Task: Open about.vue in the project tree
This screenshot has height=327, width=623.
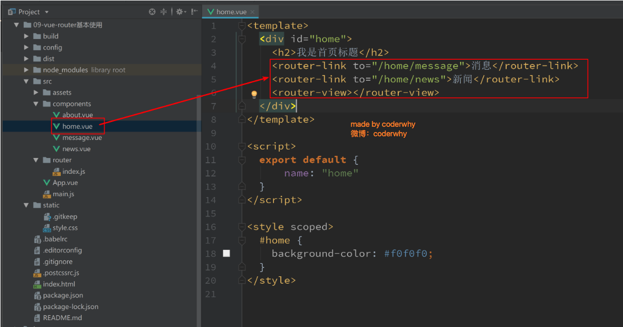Action: click(77, 115)
